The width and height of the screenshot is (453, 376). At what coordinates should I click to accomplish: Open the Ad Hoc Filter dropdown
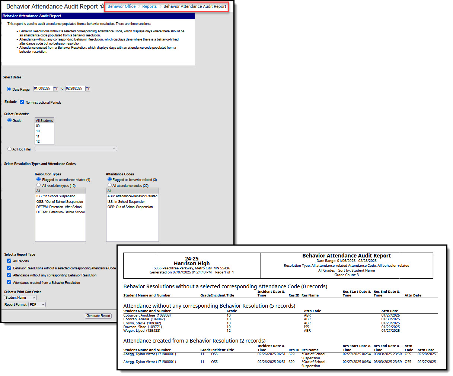coord(76,149)
